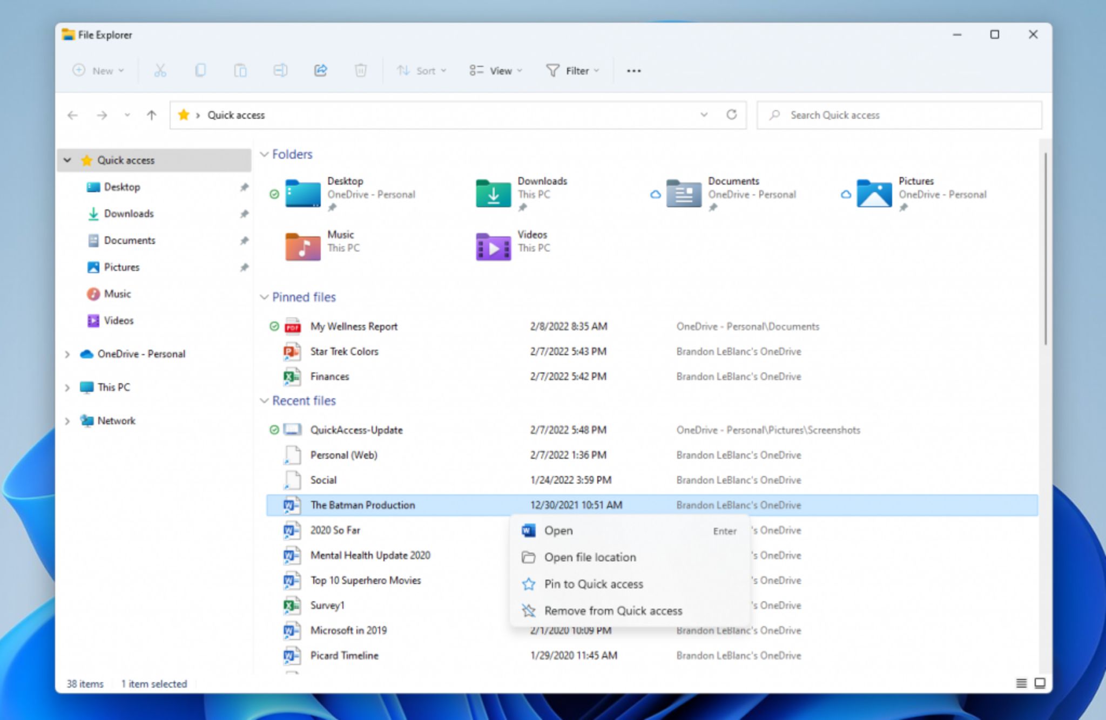Select Open file location from context menu
Image resolution: width=1106 pixels, height=720 pixels.
pos(589,556)
